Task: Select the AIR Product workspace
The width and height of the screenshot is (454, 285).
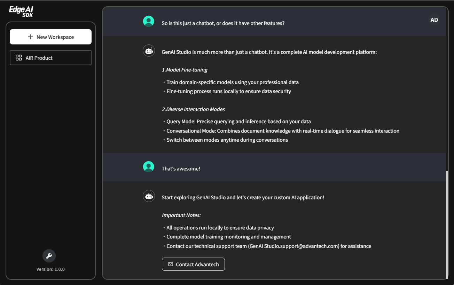Action: click(50, 58)
